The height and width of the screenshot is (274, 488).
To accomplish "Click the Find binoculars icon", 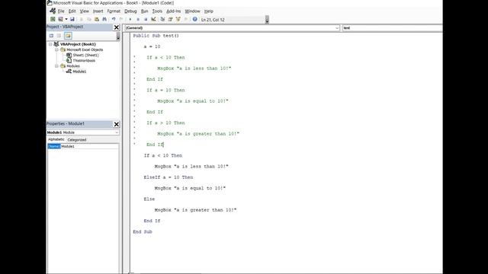I will (x=104, y=19).
